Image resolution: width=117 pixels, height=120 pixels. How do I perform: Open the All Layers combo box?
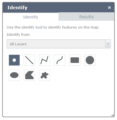(59, 44)
